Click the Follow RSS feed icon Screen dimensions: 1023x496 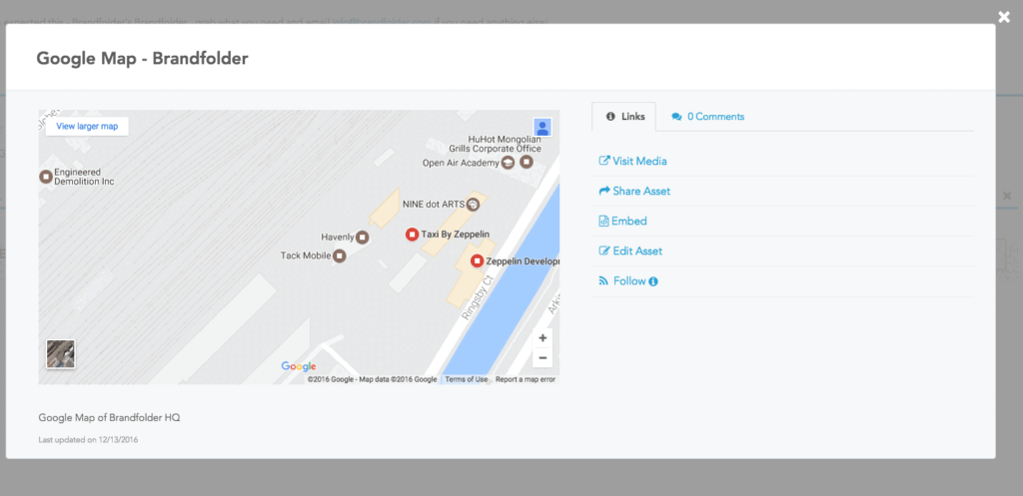603,280
